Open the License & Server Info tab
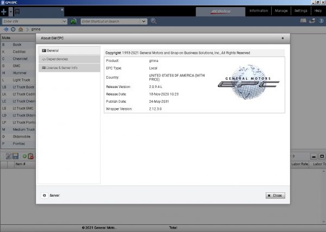 (x=69, y=68)
